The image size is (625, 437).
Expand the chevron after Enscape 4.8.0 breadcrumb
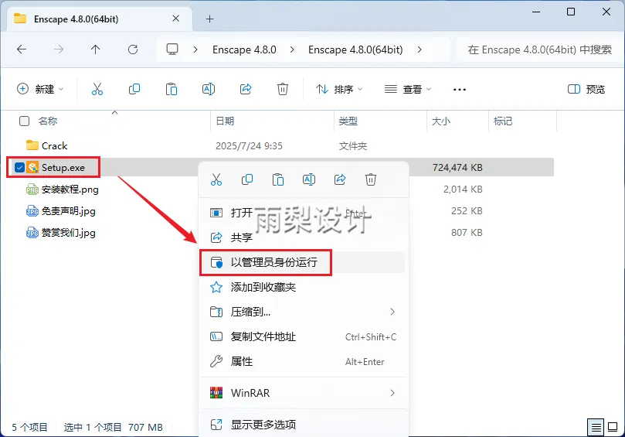pos(292,50)
